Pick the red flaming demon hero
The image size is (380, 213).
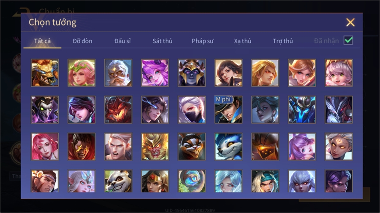coord(118,109)
